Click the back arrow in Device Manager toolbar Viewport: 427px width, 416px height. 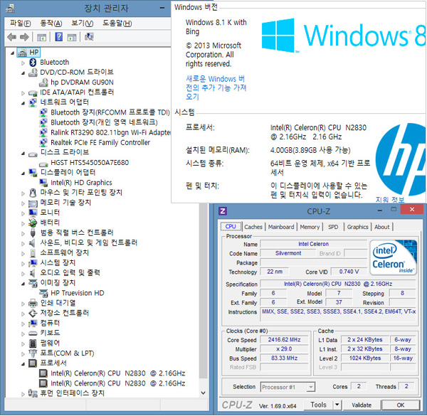point(11,37)
